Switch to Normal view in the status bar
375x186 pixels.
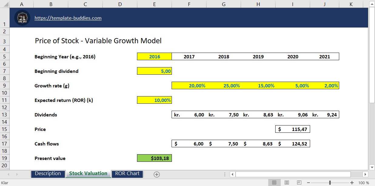click(274, 182)
